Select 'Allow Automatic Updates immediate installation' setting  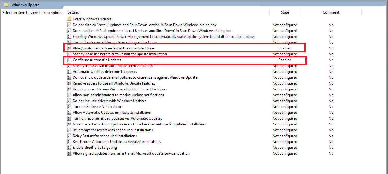pos(112,113)
